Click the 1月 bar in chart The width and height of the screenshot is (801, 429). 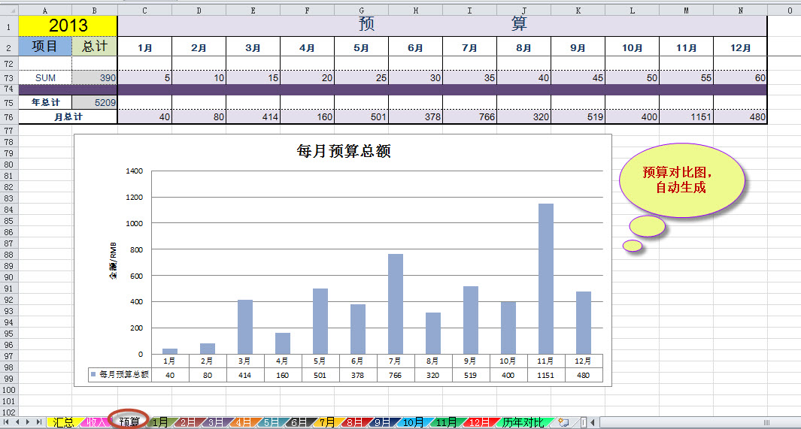pos(169,352)
